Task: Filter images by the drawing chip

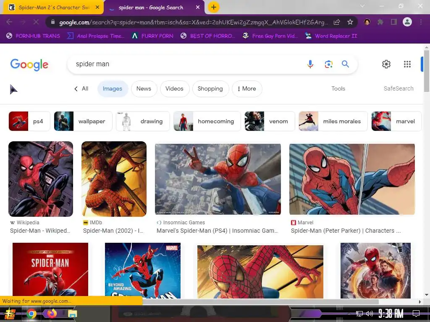Action: coord(143,121)
